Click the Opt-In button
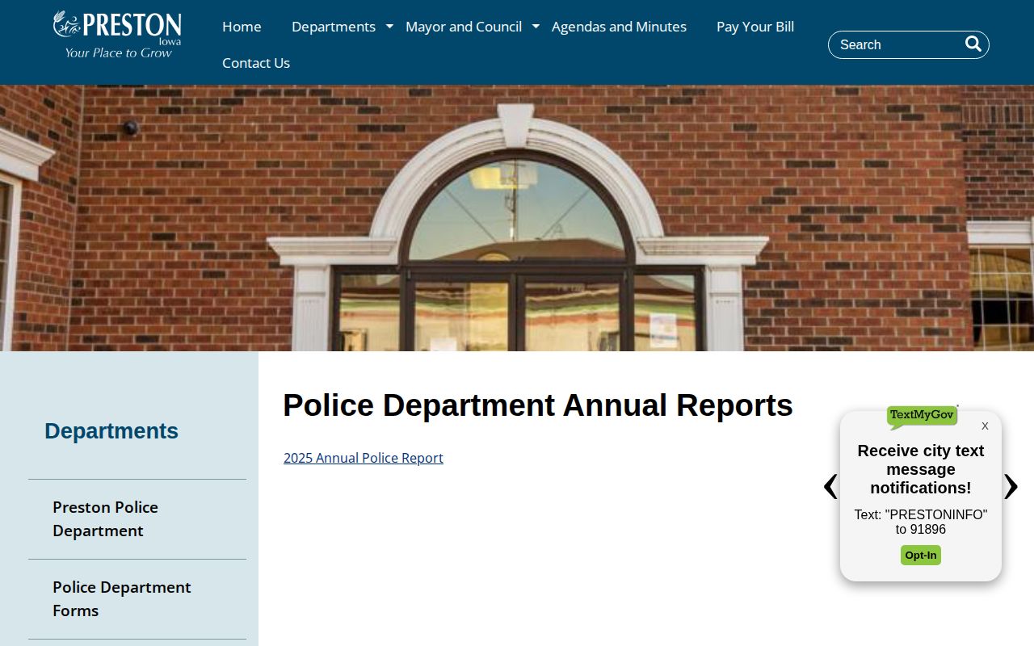The width and height of the screenshot is (1034, 646). click(921, 556)
